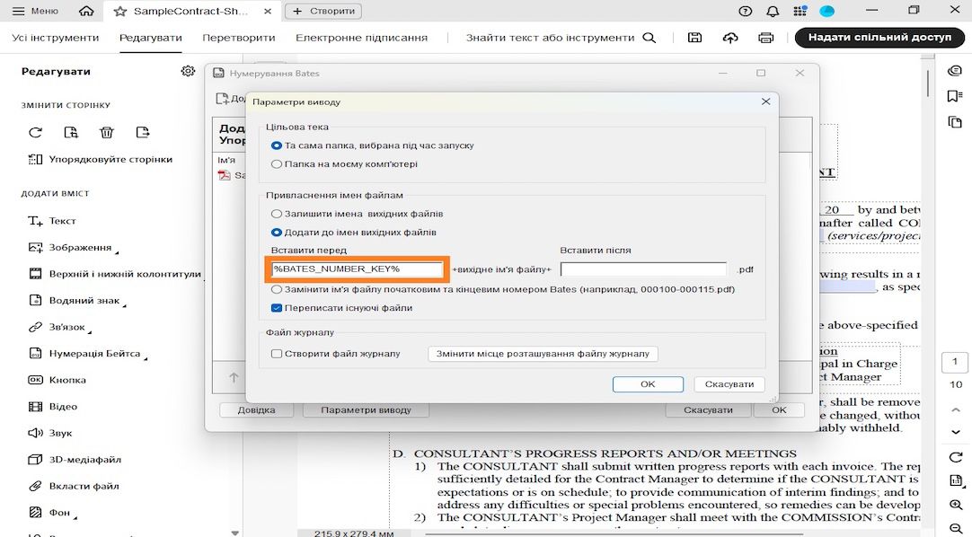Open the notifications bell icon
Image resolution: width=972 pixels, height=537 pixels.
coord(773,11)
